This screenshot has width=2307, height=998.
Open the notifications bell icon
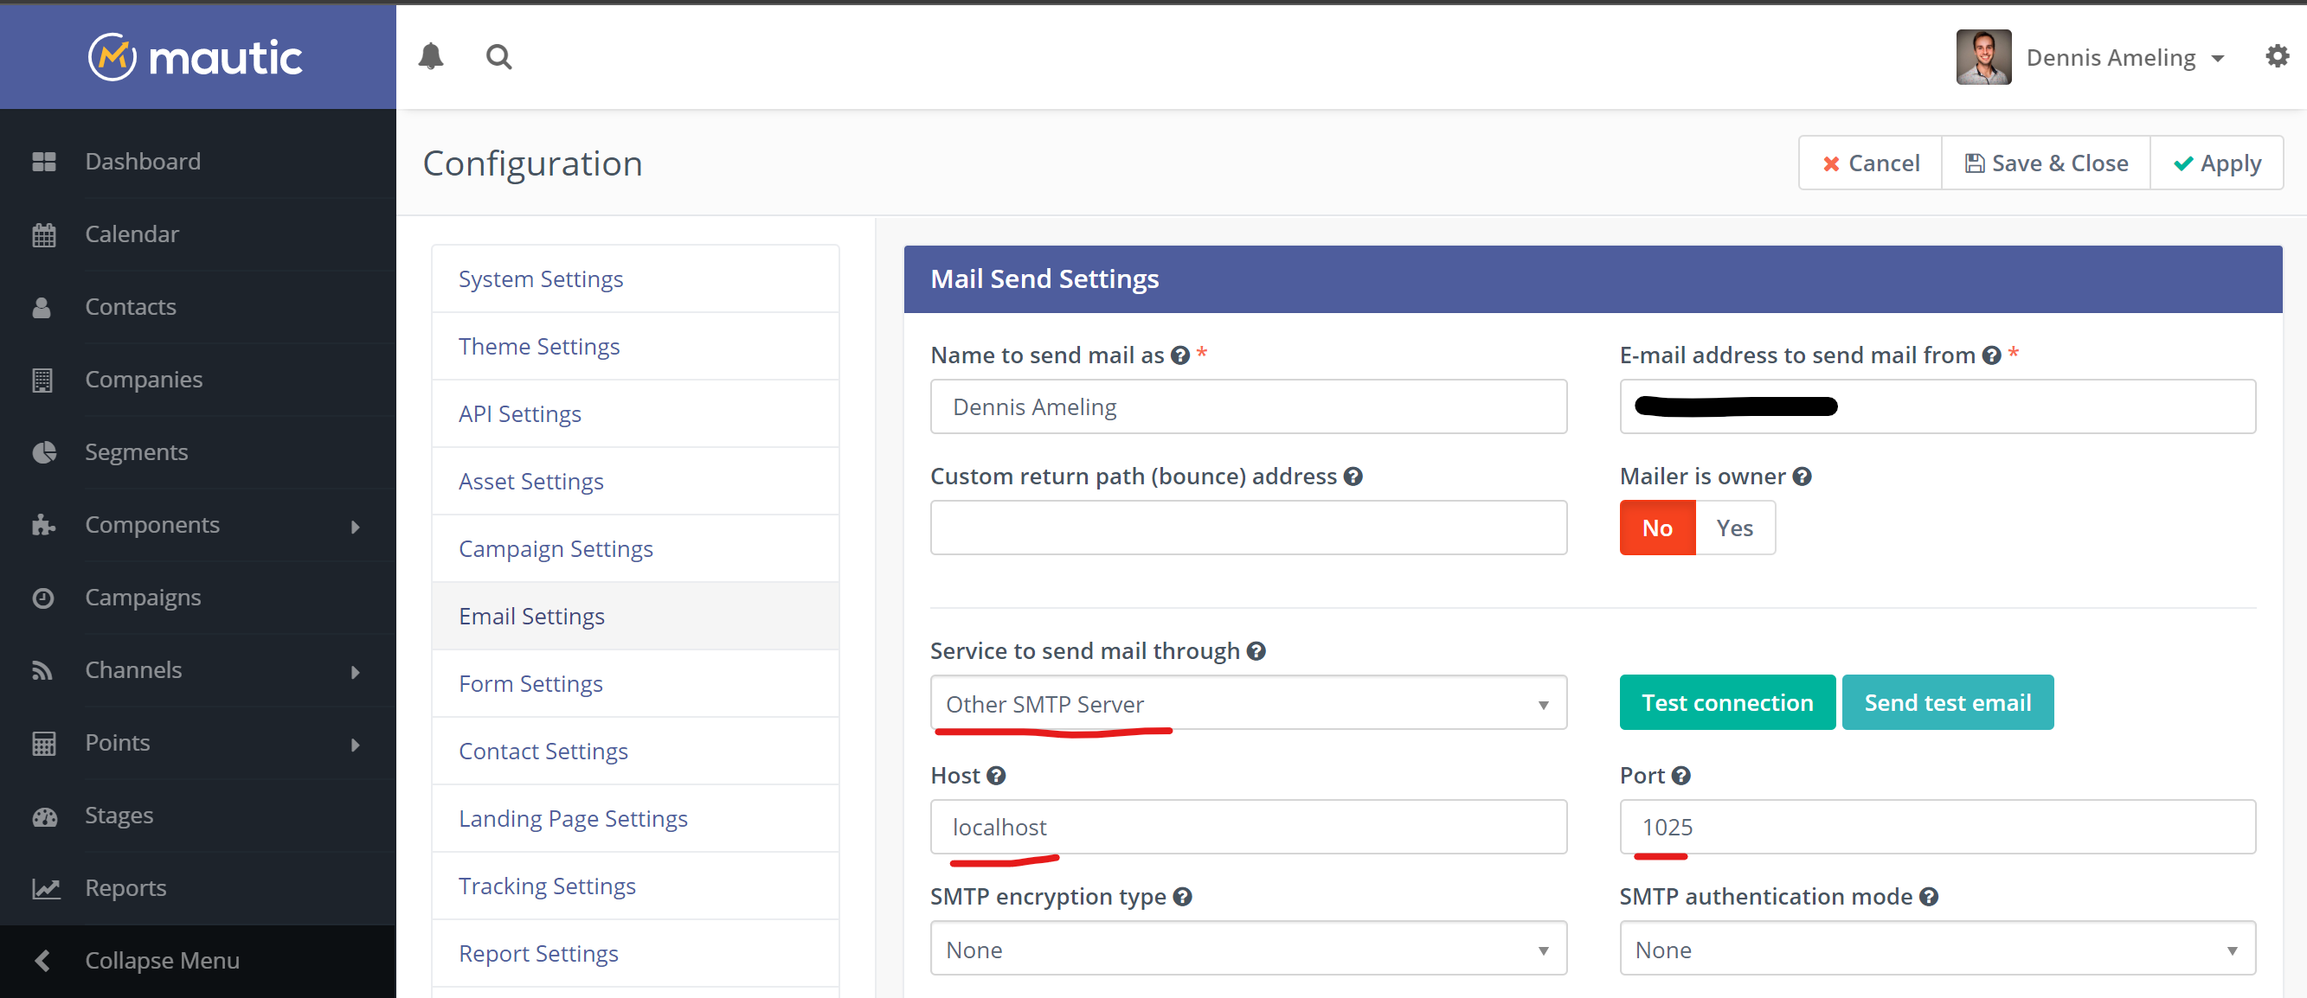(431, 56)
